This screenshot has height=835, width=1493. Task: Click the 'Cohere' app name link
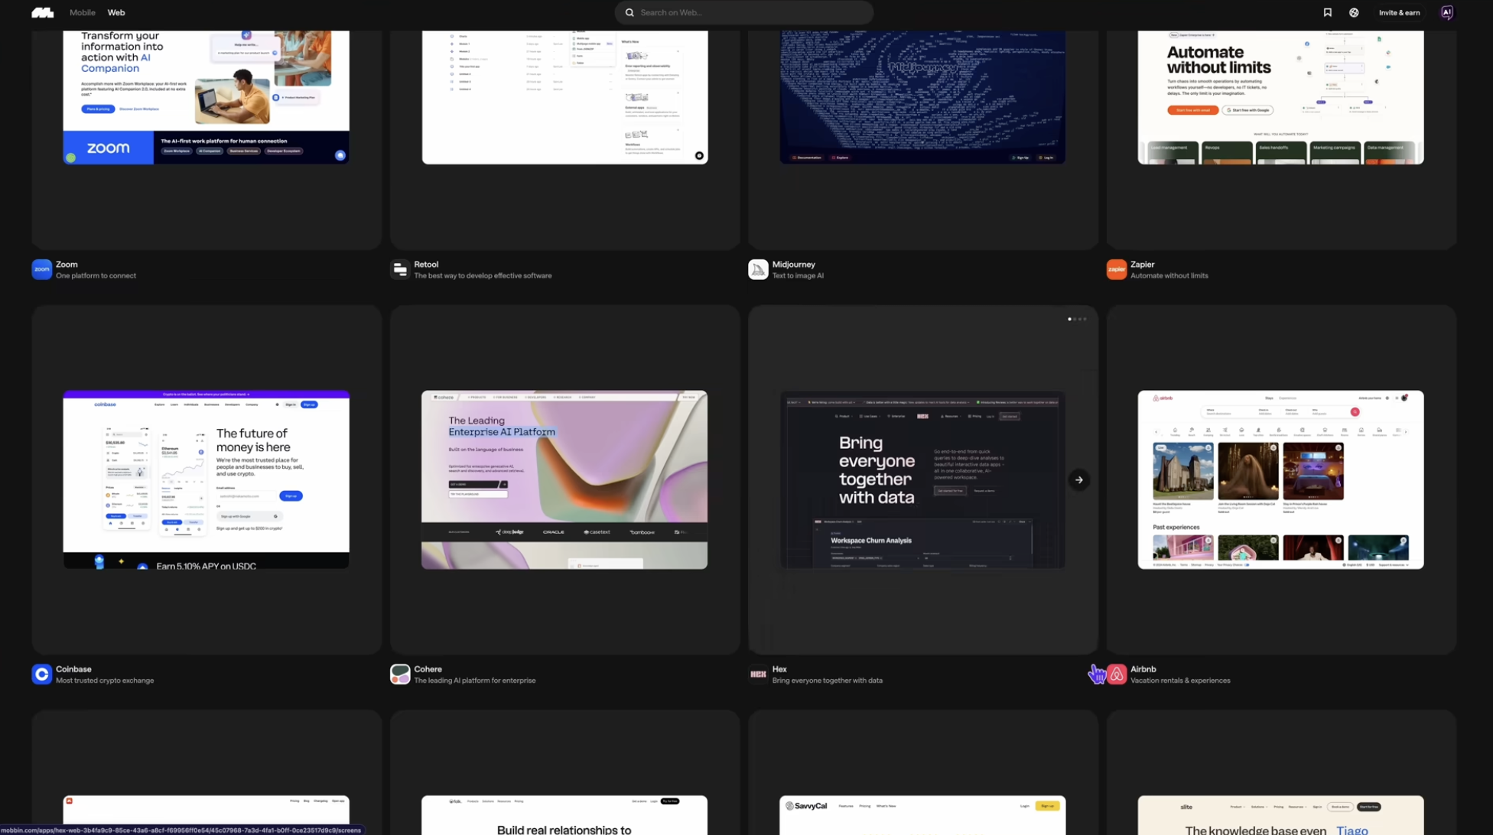pos(428,669)
